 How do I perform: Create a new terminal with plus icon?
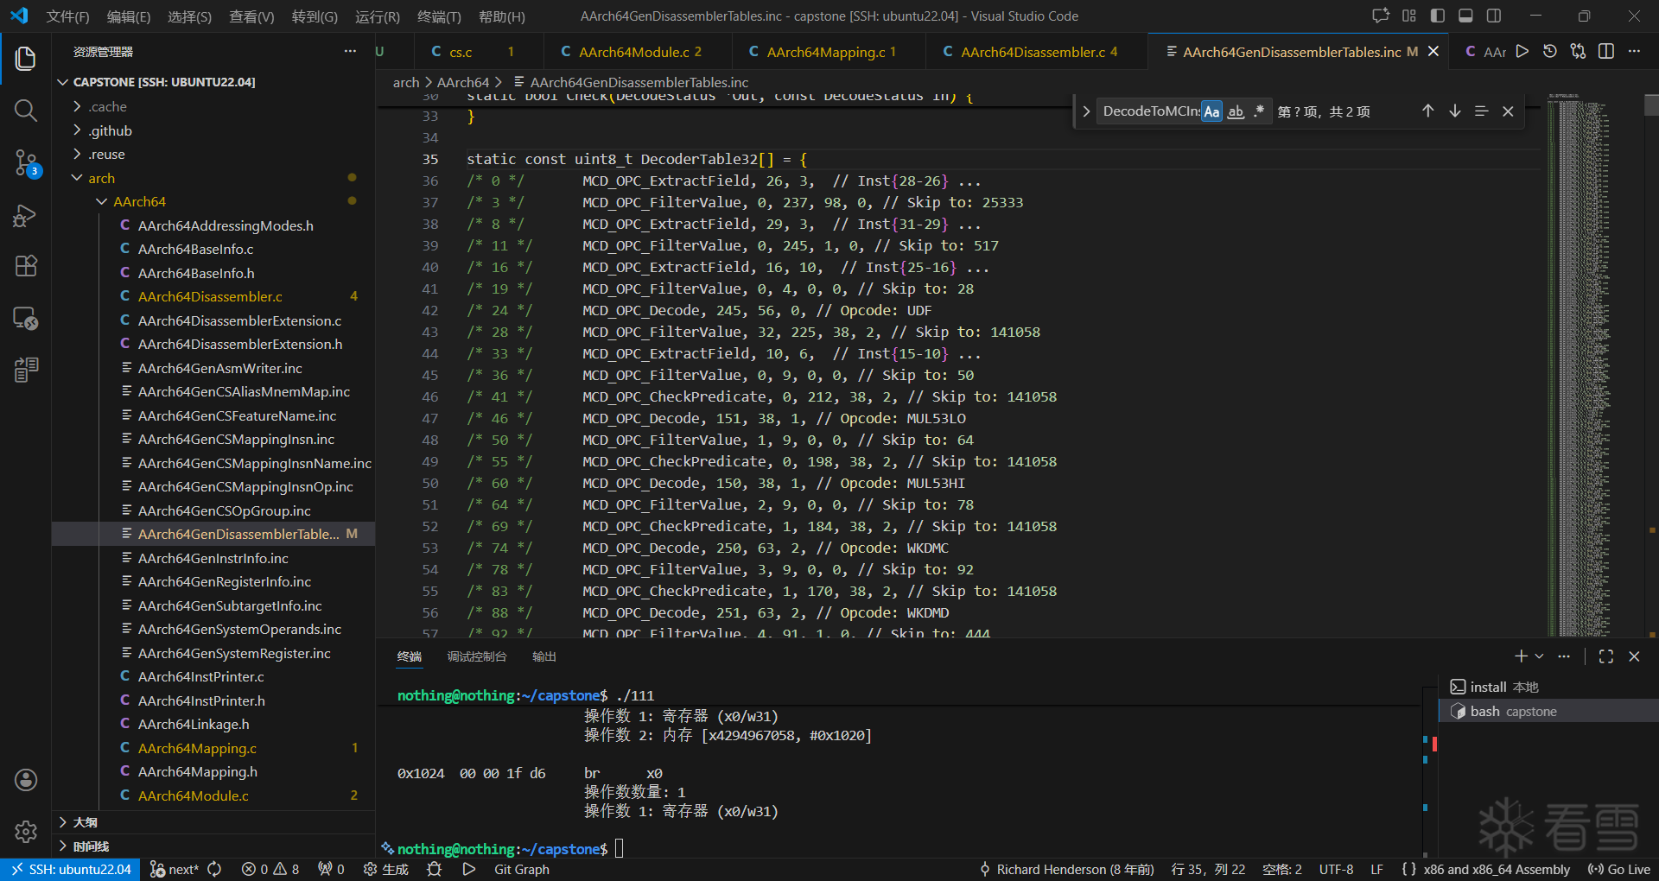[1521, 656]
